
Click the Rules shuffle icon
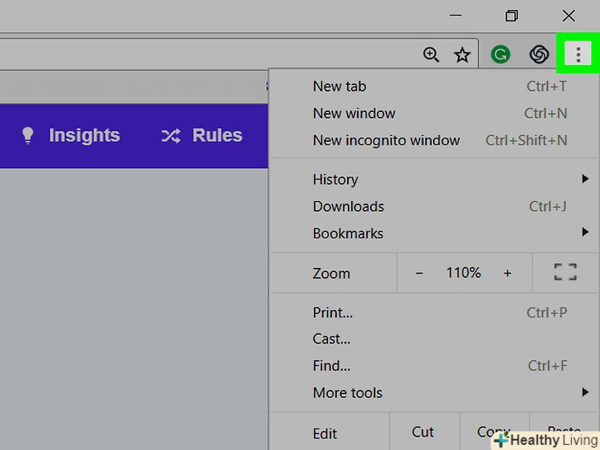pos(171,136)
